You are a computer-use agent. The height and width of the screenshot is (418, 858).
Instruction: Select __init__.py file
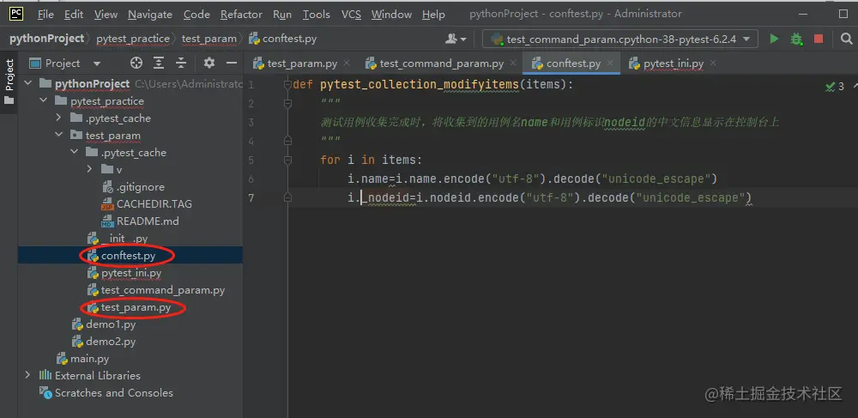click(117, 239)
